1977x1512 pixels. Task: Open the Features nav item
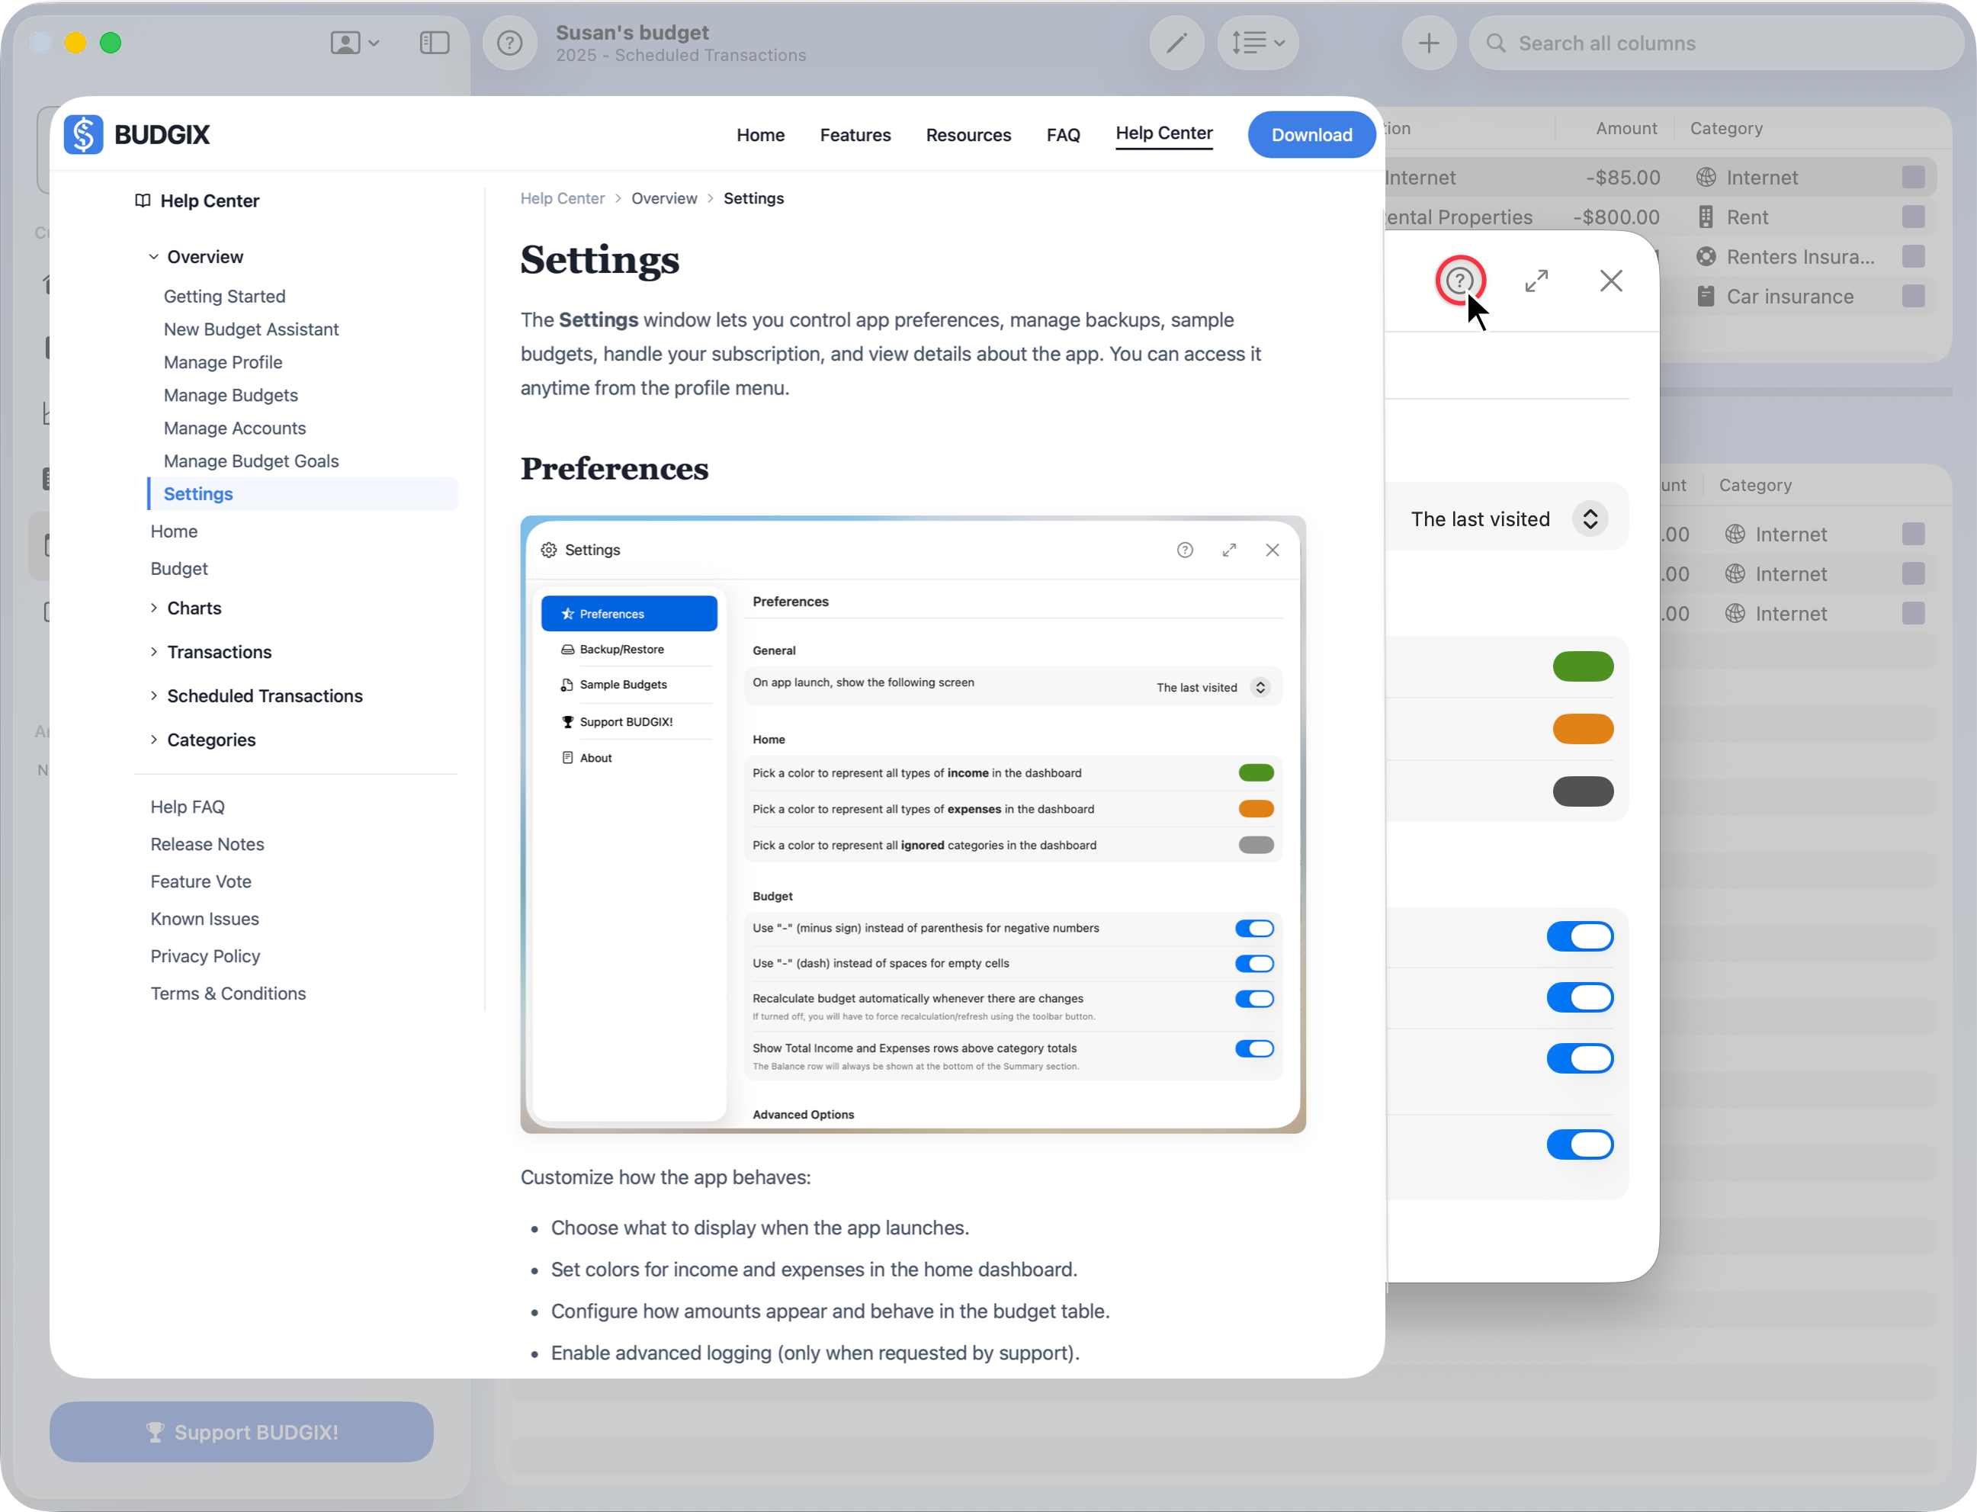pos(855,135)
